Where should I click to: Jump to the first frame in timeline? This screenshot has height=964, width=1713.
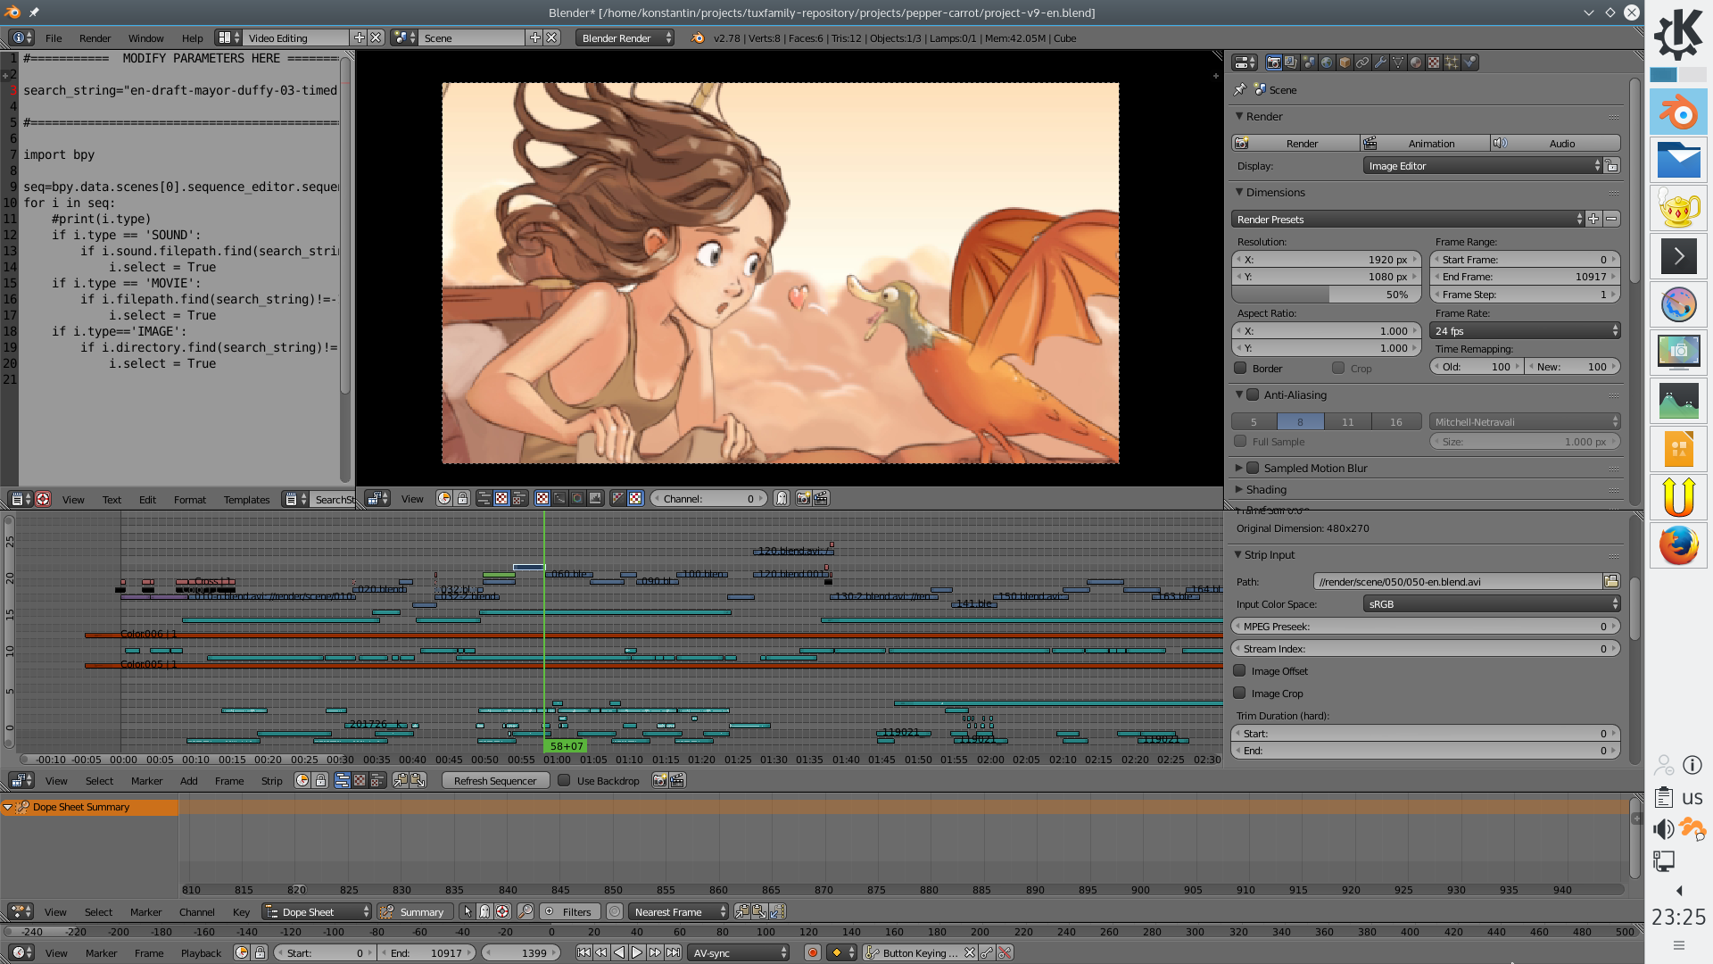click(x=583, y=952)
